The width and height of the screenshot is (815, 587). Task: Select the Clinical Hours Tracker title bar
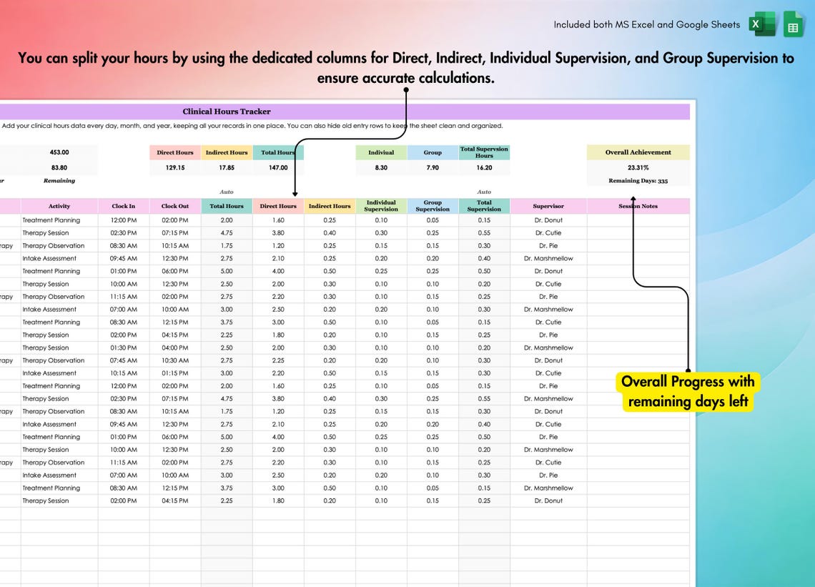point(344,112)
